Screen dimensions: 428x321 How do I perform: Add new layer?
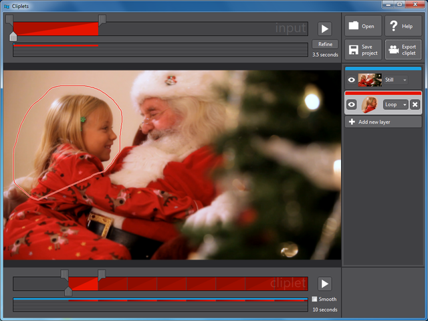point(383,122)
